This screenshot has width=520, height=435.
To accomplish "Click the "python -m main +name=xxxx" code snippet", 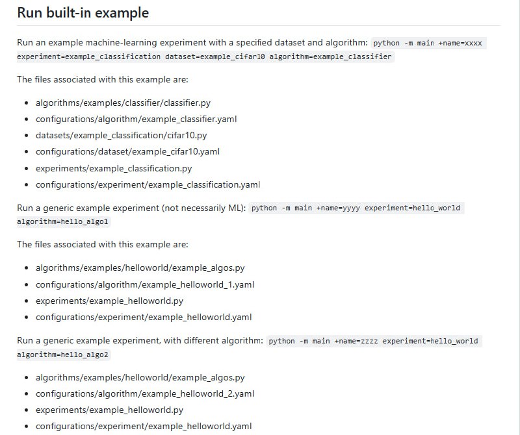I will point(428,43).
